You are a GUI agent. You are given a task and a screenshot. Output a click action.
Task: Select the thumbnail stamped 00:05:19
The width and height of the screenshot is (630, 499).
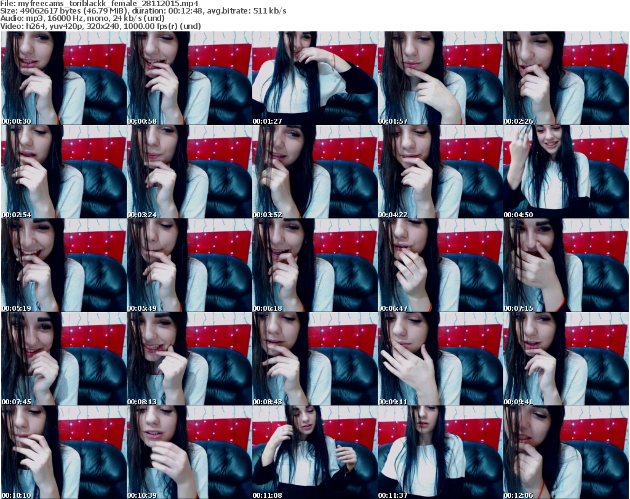[x=64, y=265]
